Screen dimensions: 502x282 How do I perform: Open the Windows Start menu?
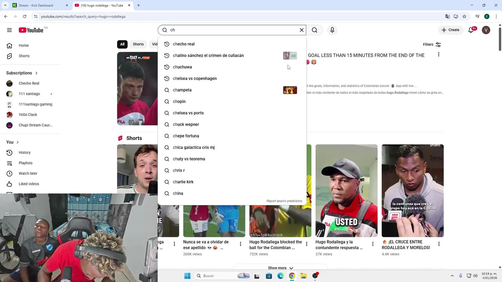click(187, 276)
